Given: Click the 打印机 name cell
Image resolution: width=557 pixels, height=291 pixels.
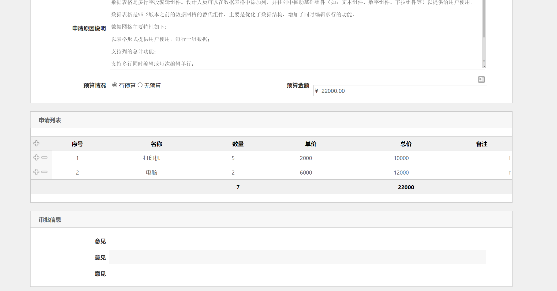Looking at the screenshot, I should pos(151,158).
